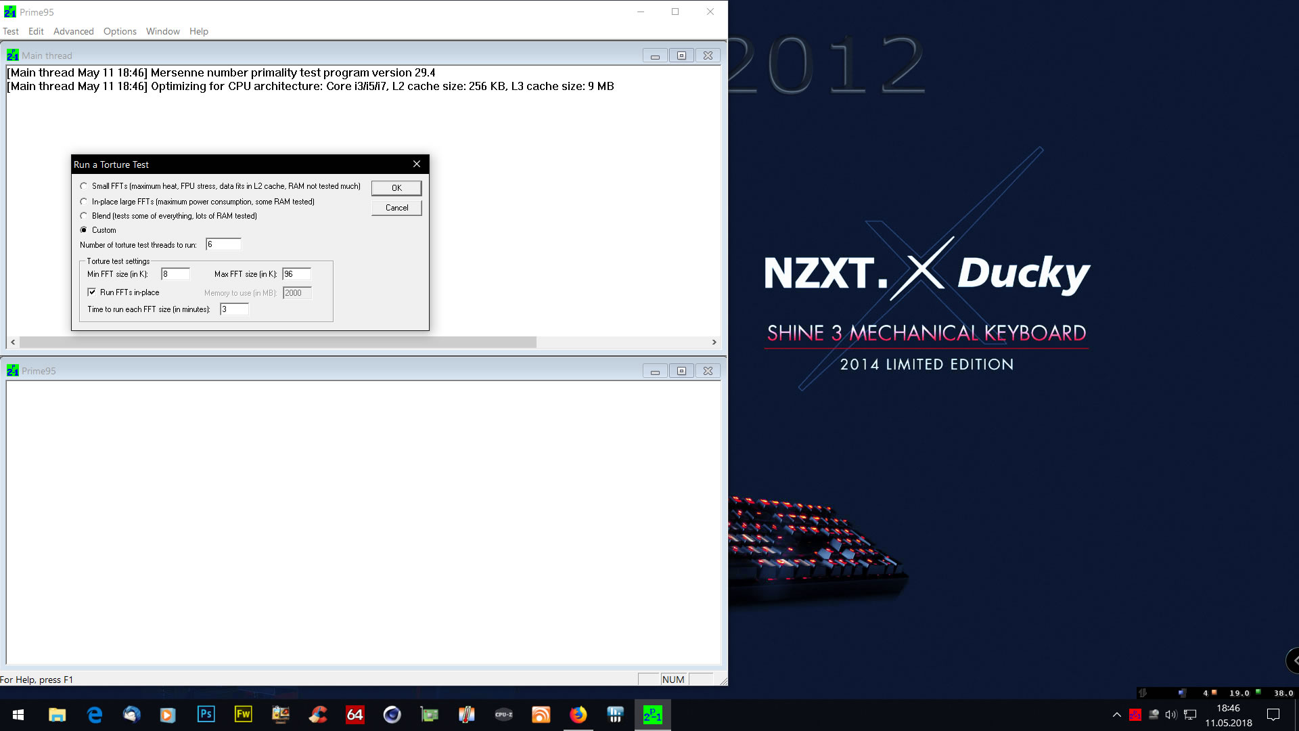Cancel the torture test dialog

pyautogui.click(x=396, y=208)
